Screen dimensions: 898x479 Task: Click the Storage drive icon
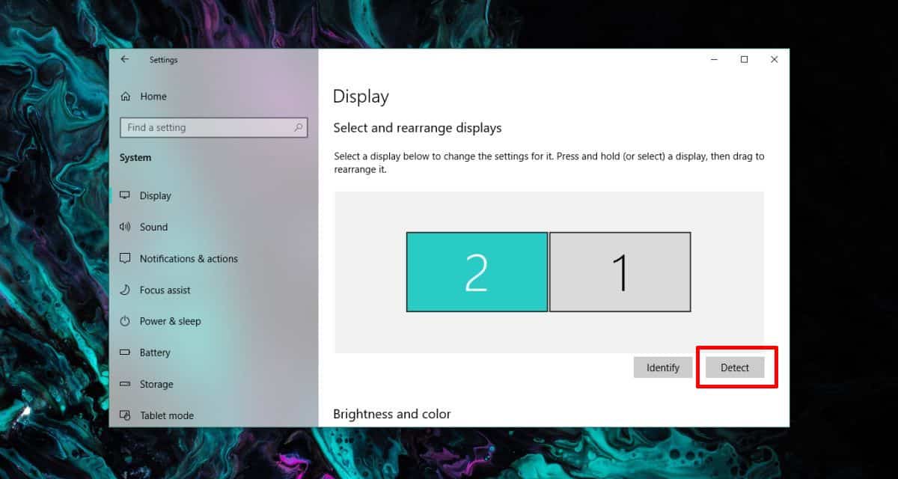point(125,384)
